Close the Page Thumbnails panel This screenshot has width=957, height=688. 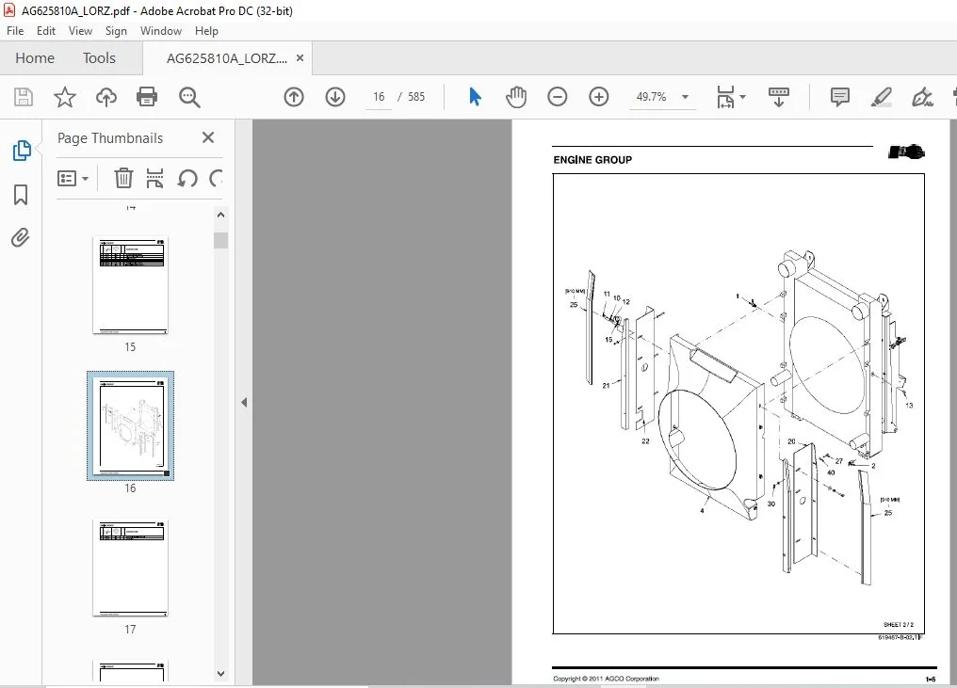tap(208, 137)
